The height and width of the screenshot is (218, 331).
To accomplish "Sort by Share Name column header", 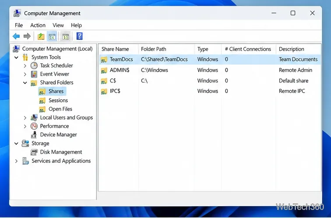I will coord(118,49).
